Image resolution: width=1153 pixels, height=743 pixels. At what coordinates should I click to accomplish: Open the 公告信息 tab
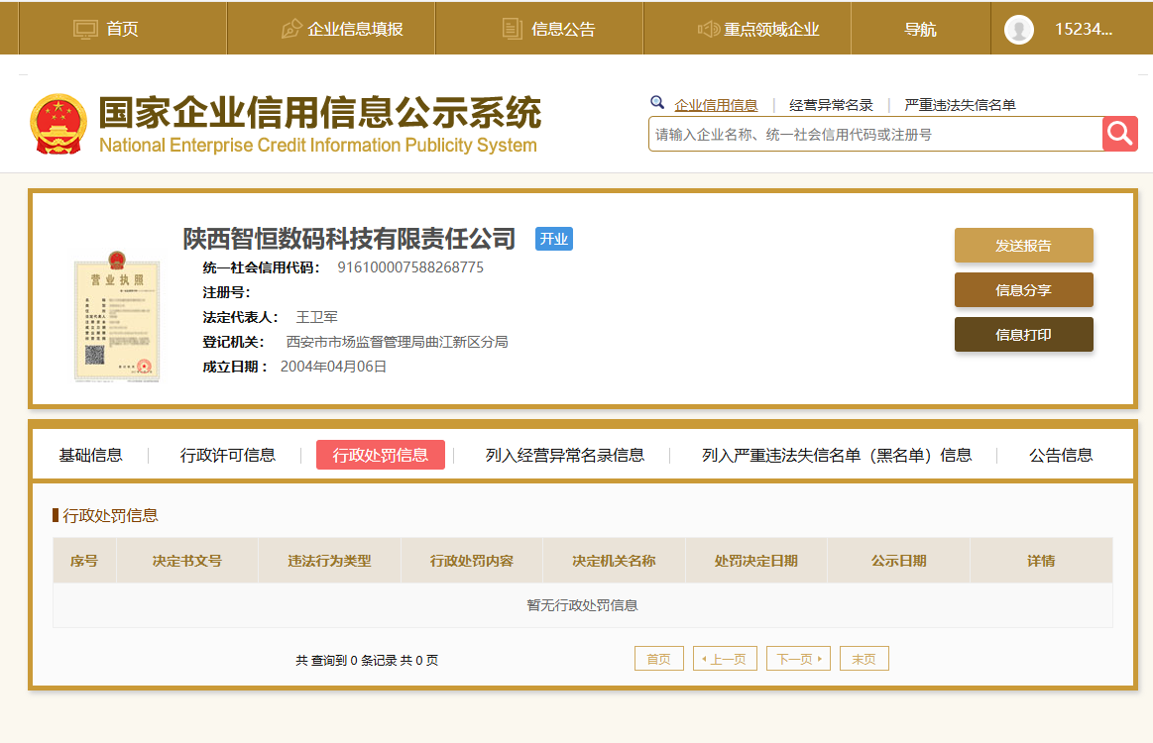pyautogui.click(x=1060, y=455)
